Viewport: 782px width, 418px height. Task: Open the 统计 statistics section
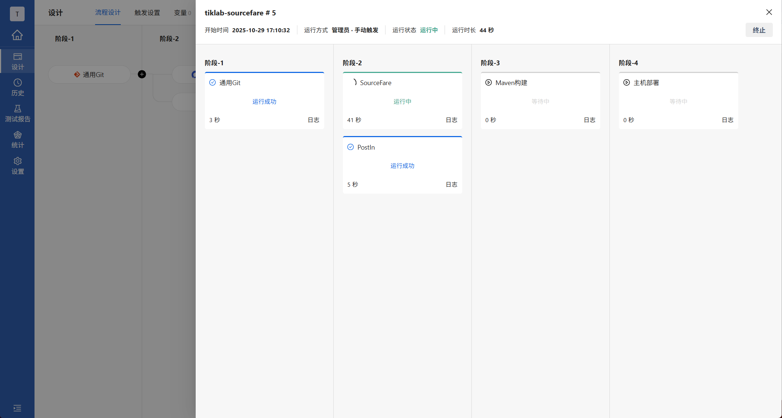[x=17, y=140]
